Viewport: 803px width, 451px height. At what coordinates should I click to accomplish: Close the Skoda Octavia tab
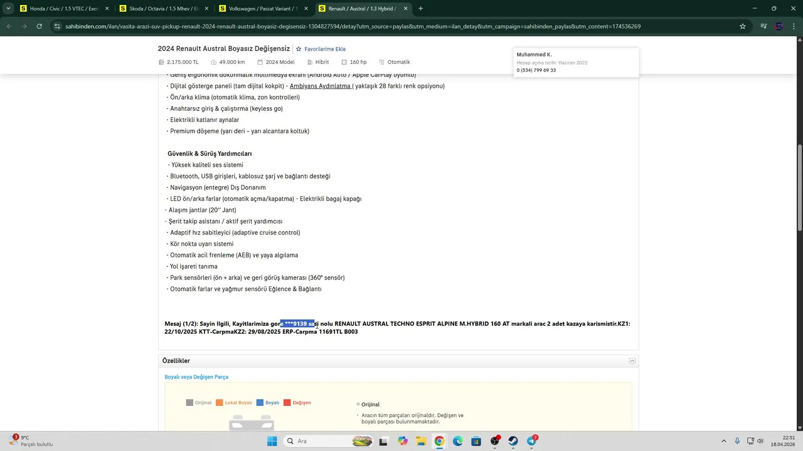tap(206, 9)
